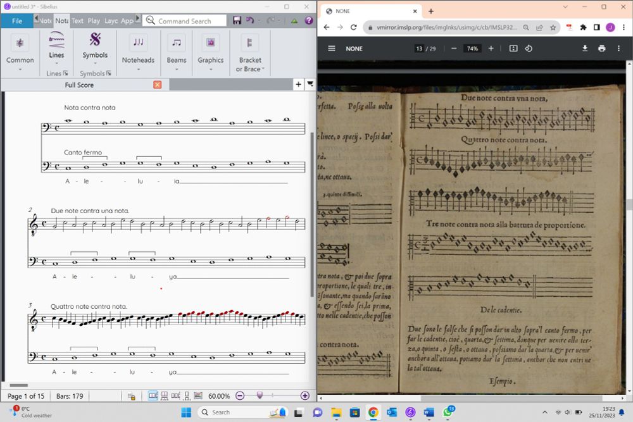Image resolution: width=633 pixels, height=422 pixels.
Task: Bookmark this page with the star
Action: (x=553, y=27)
